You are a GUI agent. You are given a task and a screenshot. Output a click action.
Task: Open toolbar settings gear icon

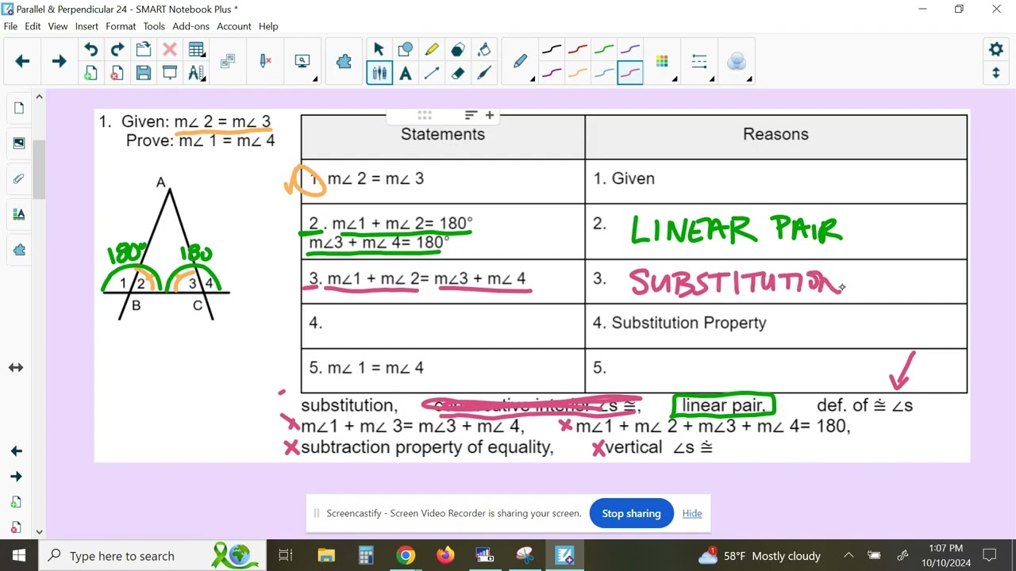[x=996, y=49]
